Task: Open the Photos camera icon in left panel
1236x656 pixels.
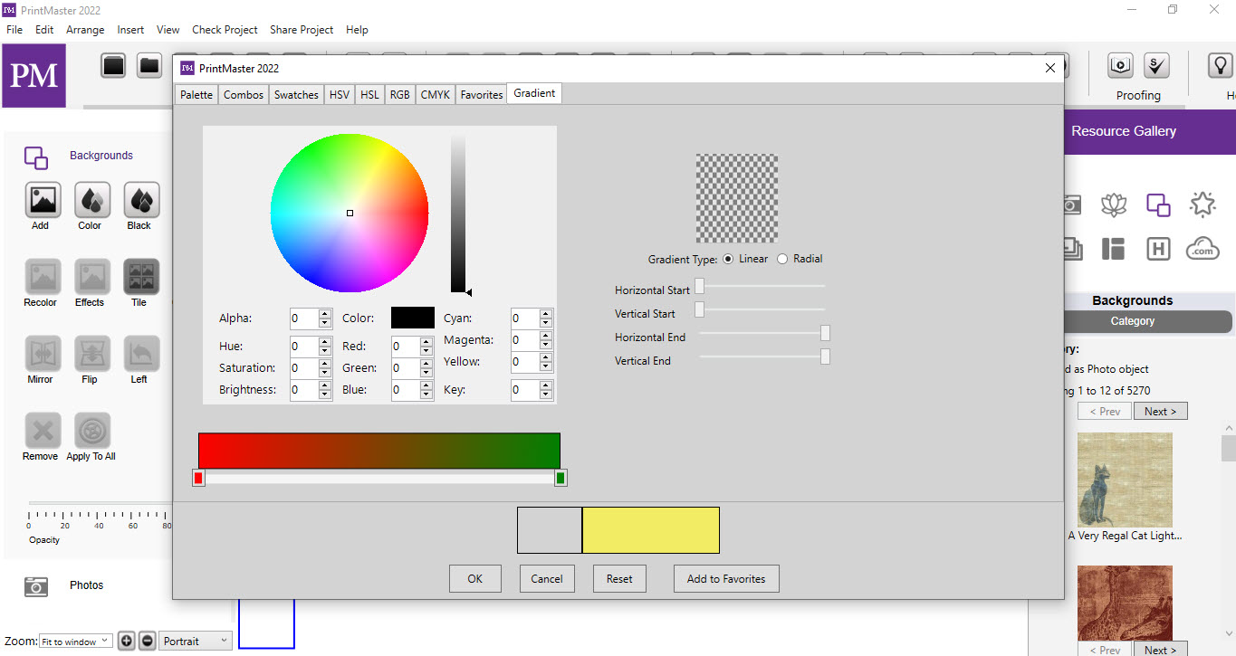Action: tap(36, 586)
